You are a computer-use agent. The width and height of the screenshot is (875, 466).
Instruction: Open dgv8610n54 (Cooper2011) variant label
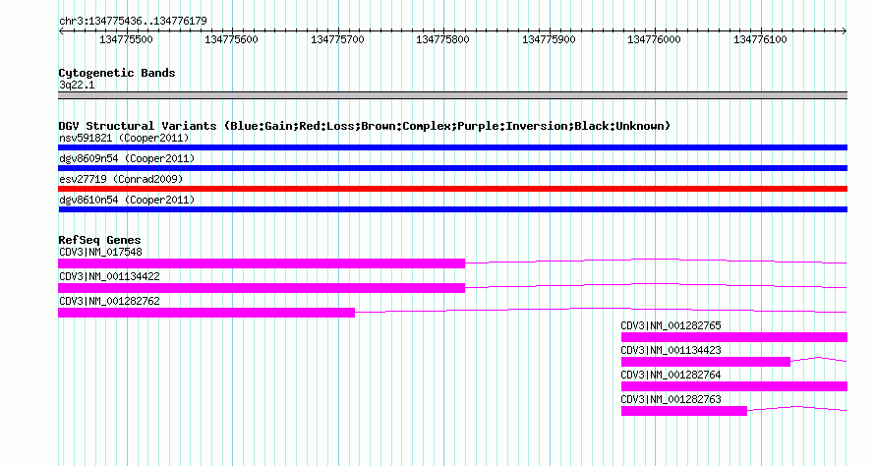(x=127, y=200)
